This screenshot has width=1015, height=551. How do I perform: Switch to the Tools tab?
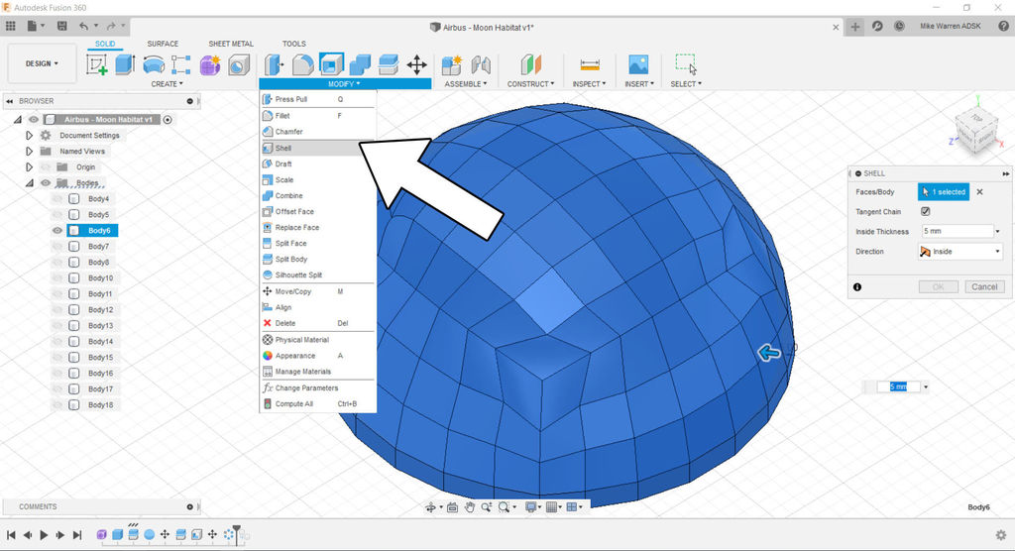(x=293, y=44)
